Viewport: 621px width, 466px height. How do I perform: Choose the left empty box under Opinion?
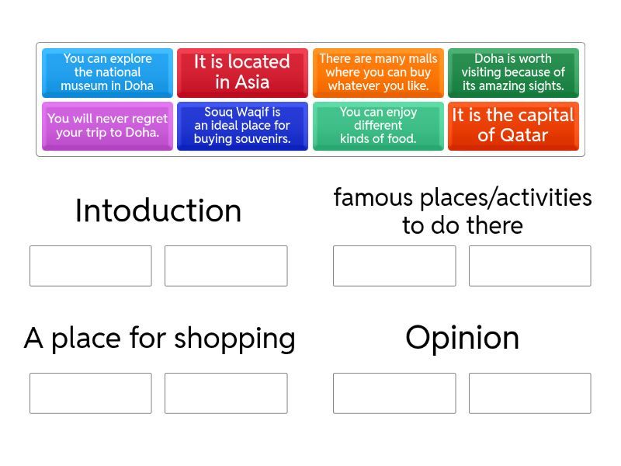[394, 393]
